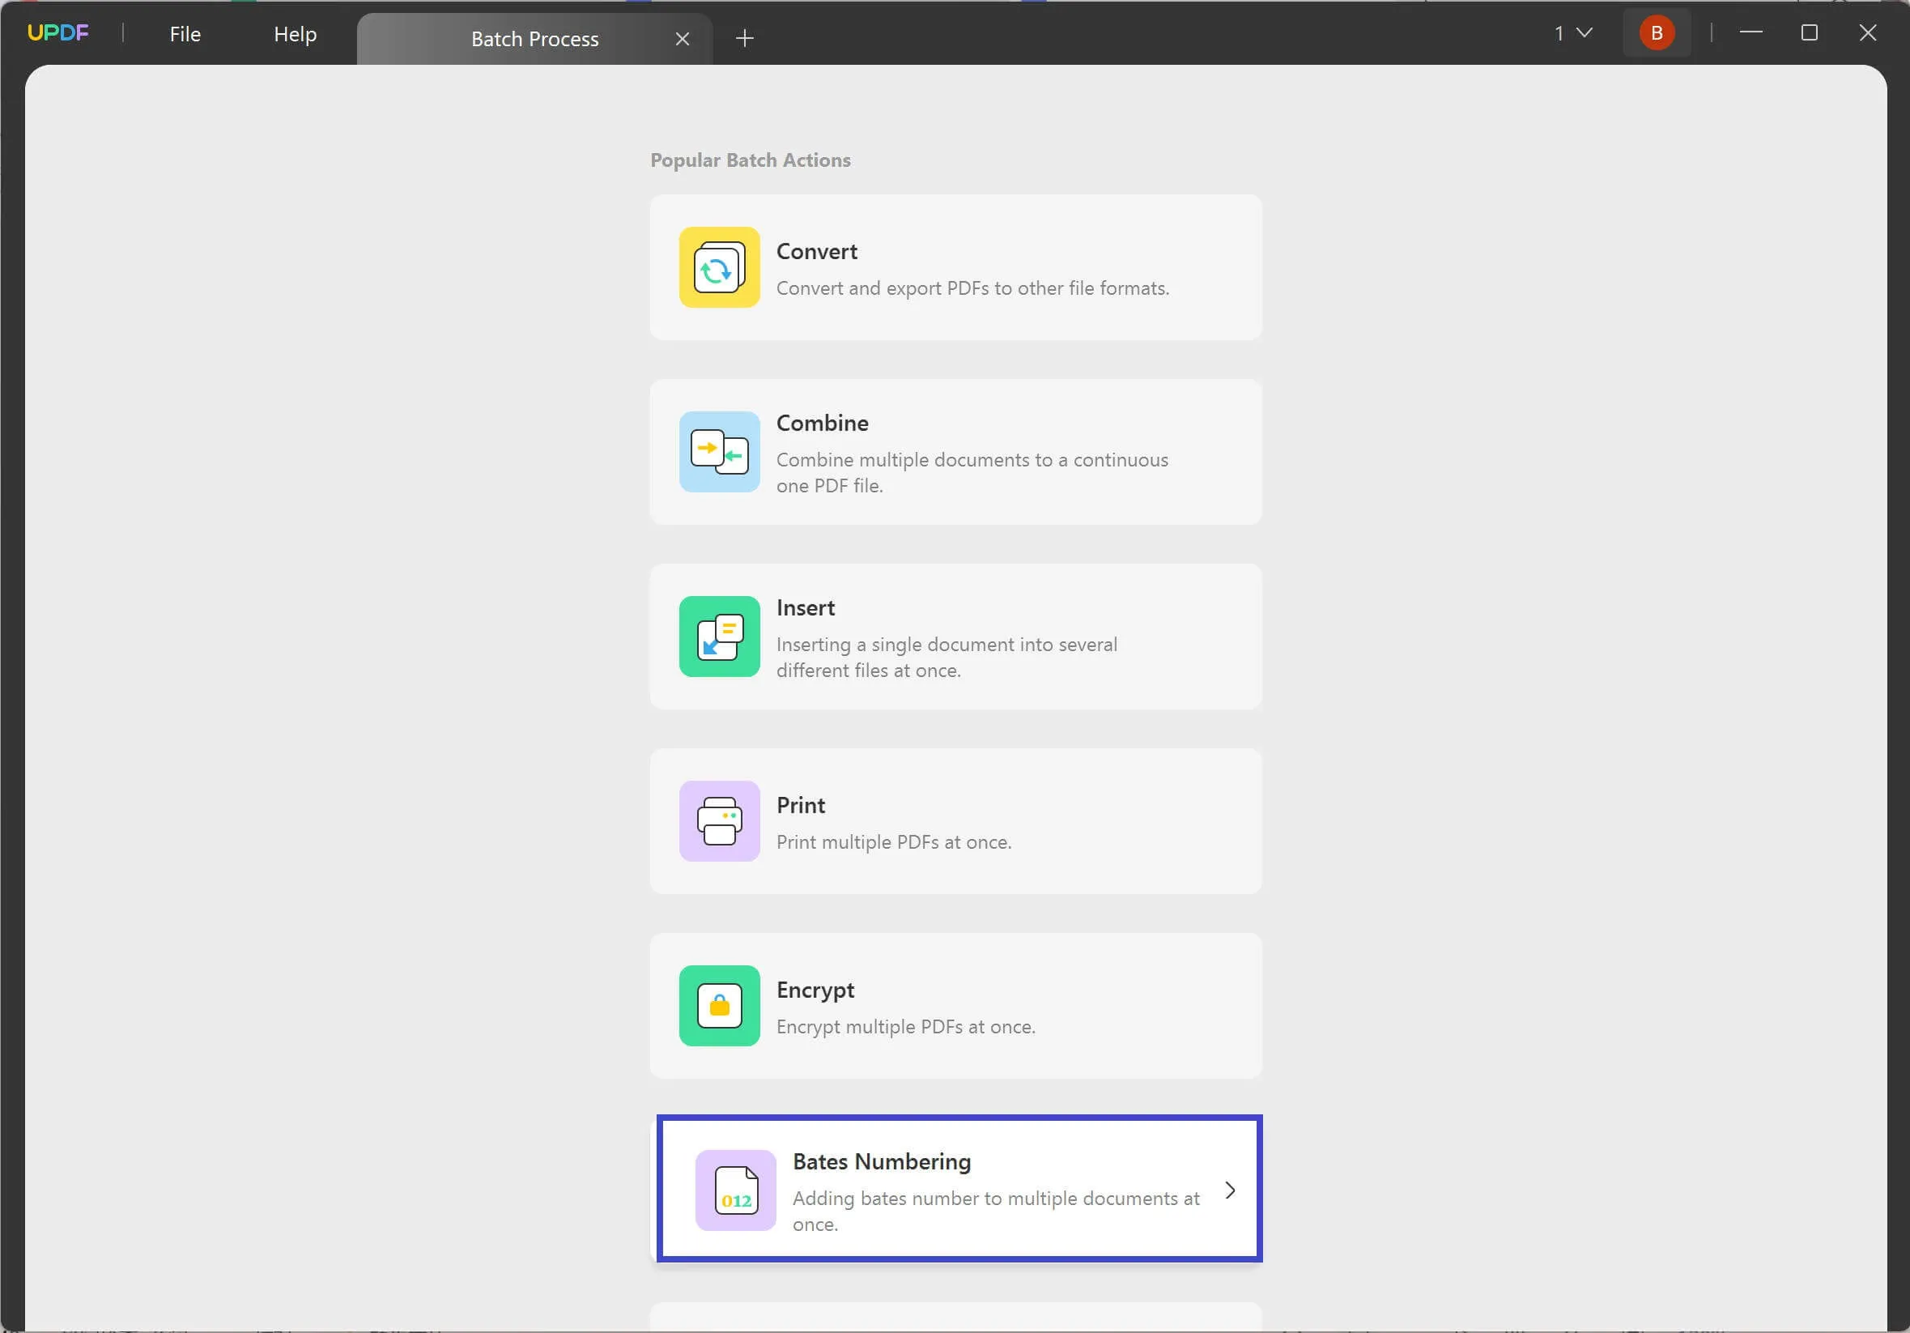Click the user profile avatar icon
This screenshot has width=1910, height=1333.
1655,32
